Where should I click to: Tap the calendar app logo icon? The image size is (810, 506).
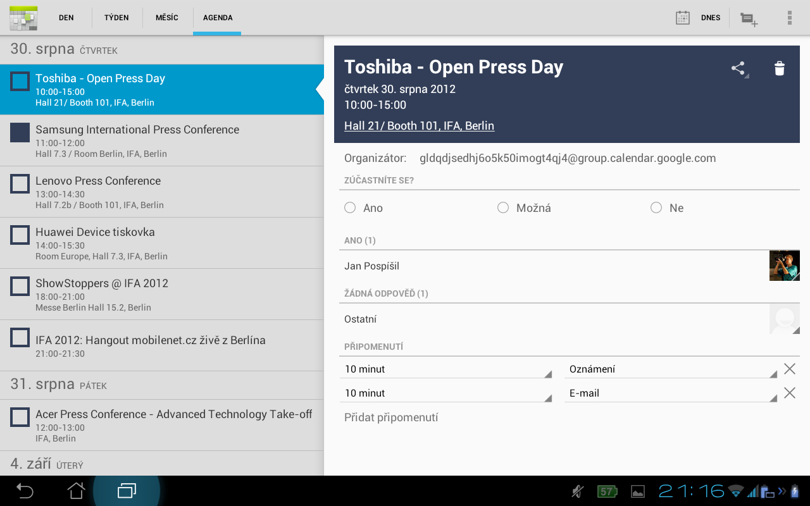tap(23, 18)
